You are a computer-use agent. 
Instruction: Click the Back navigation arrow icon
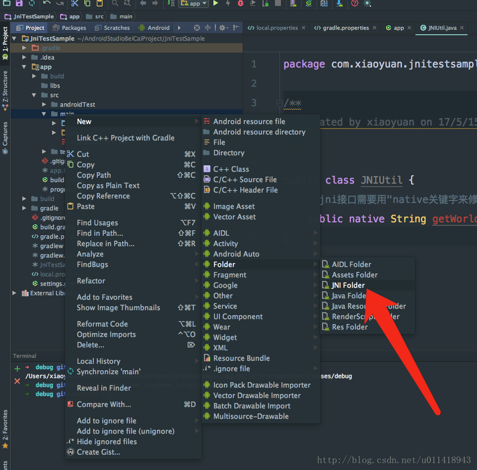[x=142, y=3]
